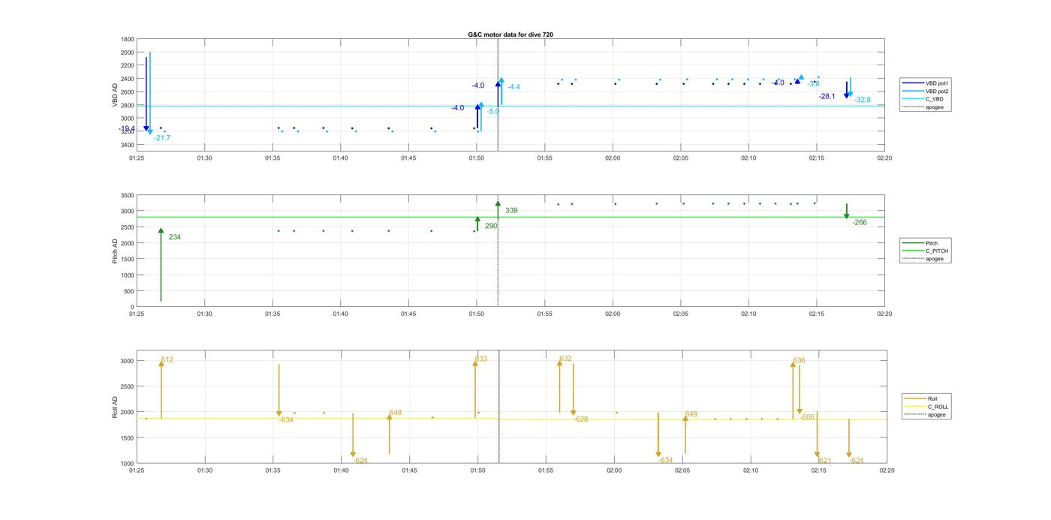
Task: Click the '1500' tick on Roll axis
Action: click(x=127, y=438)
